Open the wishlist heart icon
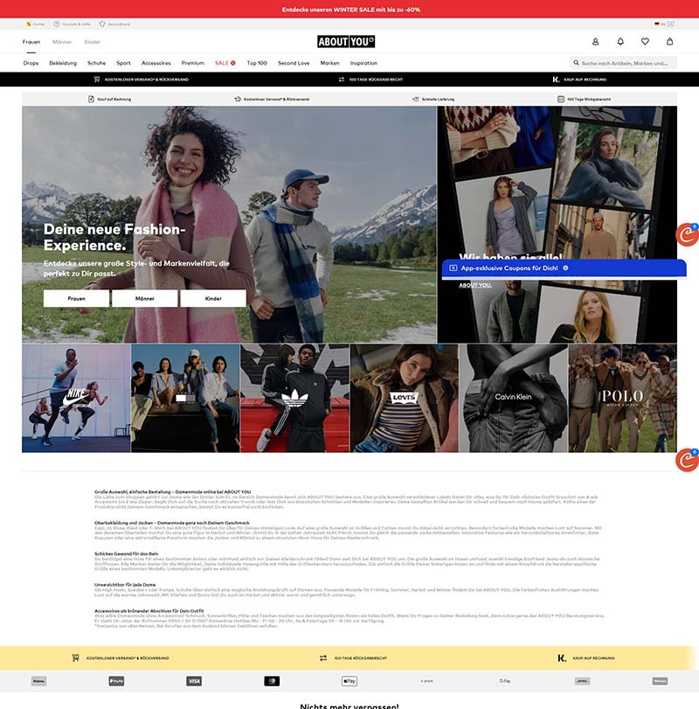Screen dimensions: 699x709 tap(645, 42)
